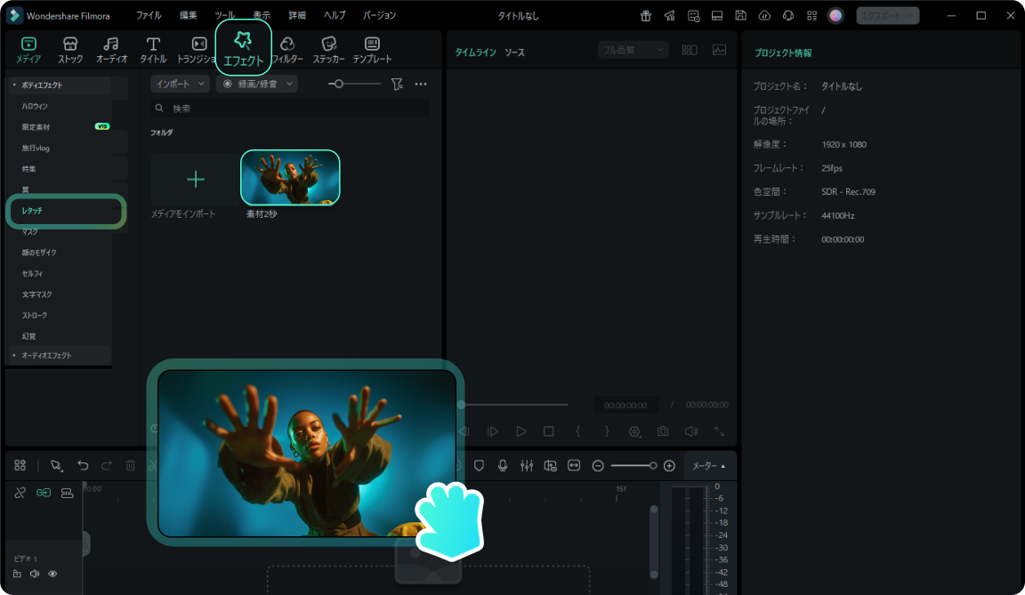Switch to the ソース preview tab
The height and width of the screenshot is (595, 1025).
[x=514, y=52]
